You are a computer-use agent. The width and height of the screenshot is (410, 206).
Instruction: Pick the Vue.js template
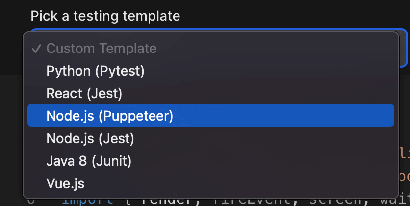click(65, 183)
